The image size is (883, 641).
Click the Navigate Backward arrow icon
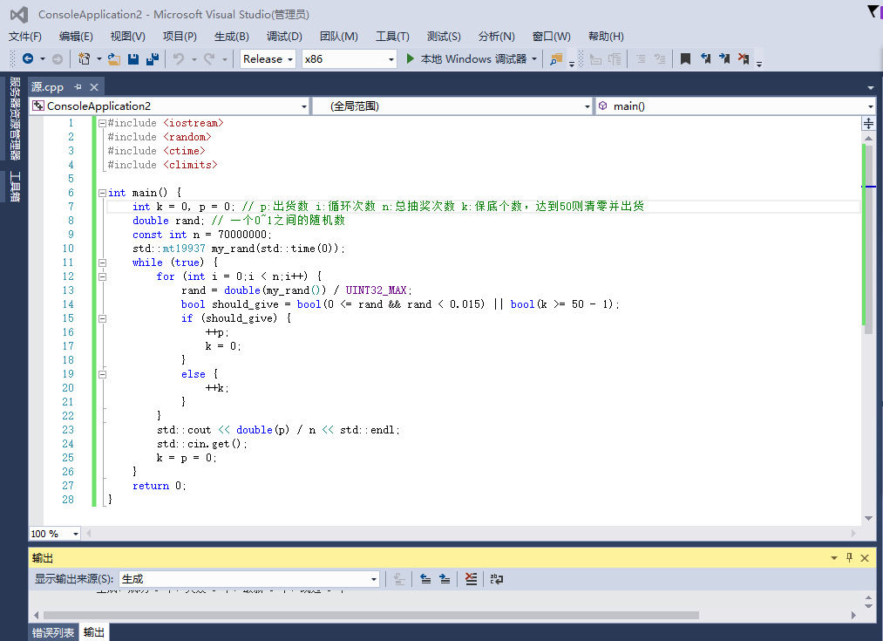[28, 58]
